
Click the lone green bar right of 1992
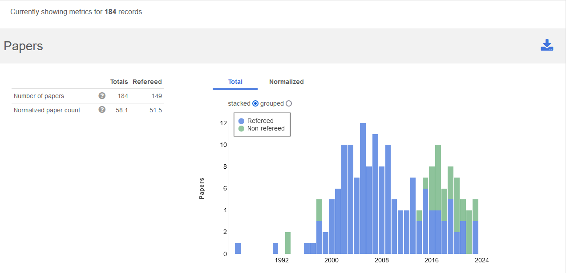pos(288,243)
